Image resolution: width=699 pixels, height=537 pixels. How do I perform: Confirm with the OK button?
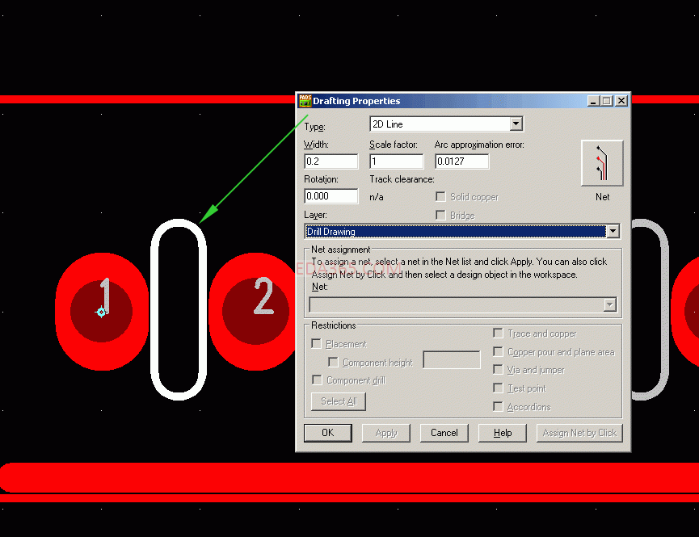327,433
